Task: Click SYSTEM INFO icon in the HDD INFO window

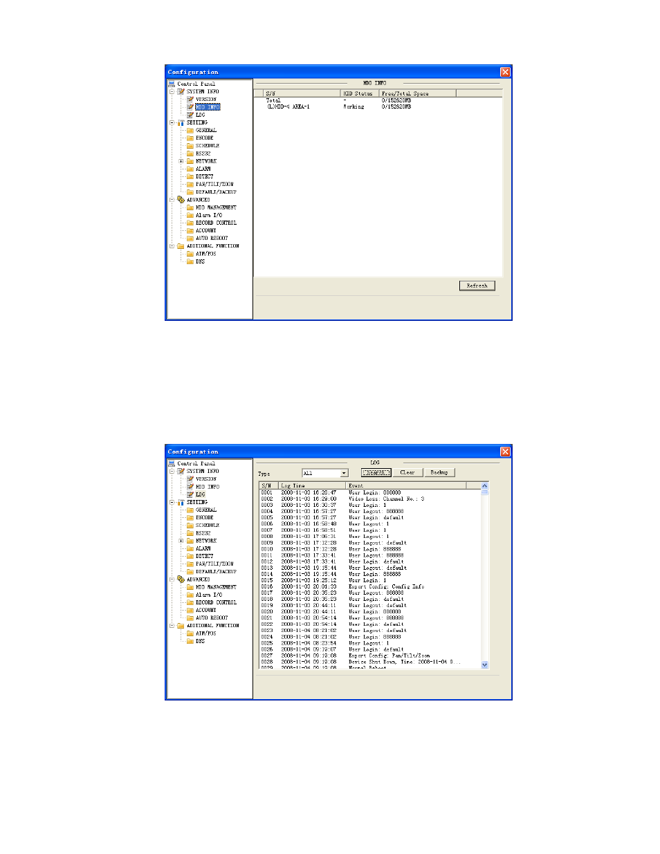Action: pyautogui.click(x=181, y=91)
